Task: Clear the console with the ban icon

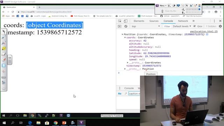Action: click(126, 26)
